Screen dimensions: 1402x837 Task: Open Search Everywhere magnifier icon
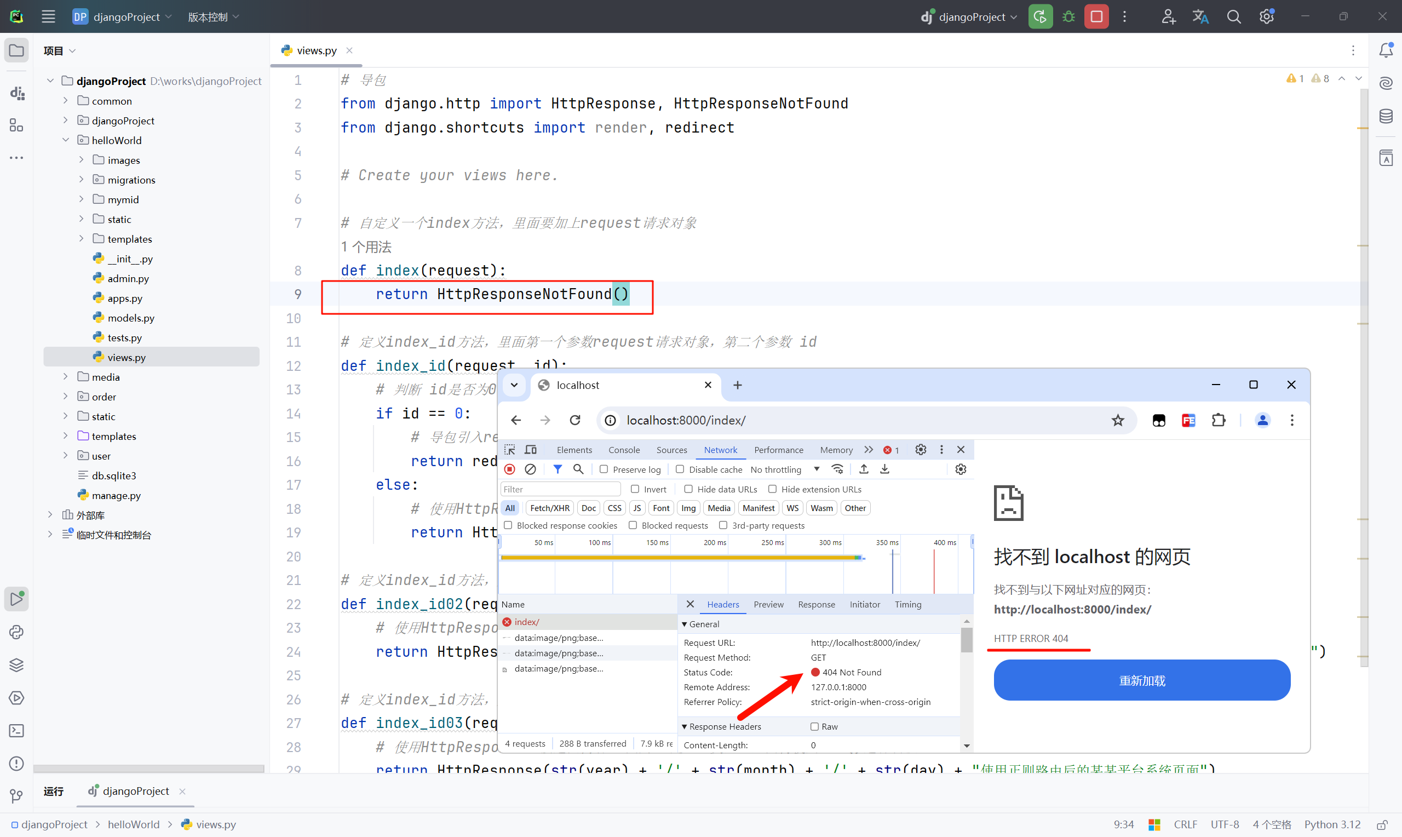click(x=1234, y=16)
